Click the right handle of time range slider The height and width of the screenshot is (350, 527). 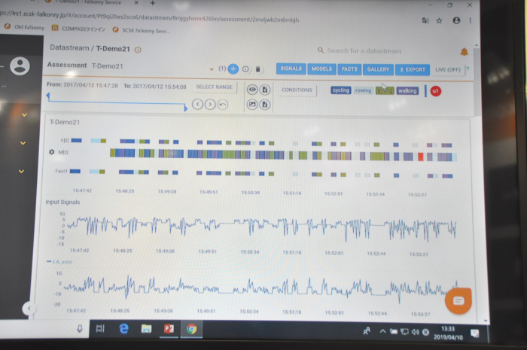tap(185, 108)
